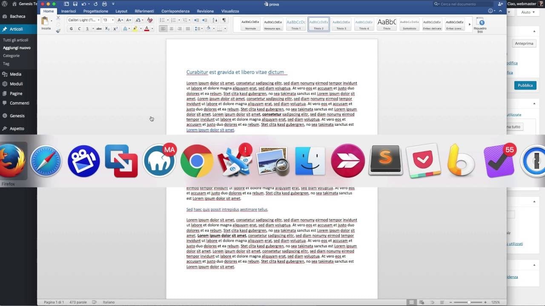This screenshot has height=306, width=545.
Task: Toggle justified text alignment
Action: (188, 29)
